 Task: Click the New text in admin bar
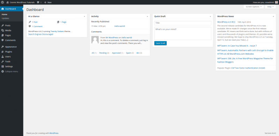(x=50, y=2)
